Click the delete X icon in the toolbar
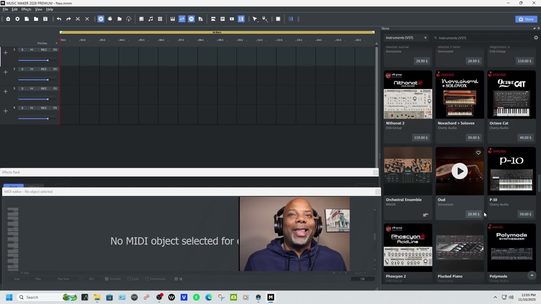The width and height of the screenshot is (541, 304). pos(87,19)
